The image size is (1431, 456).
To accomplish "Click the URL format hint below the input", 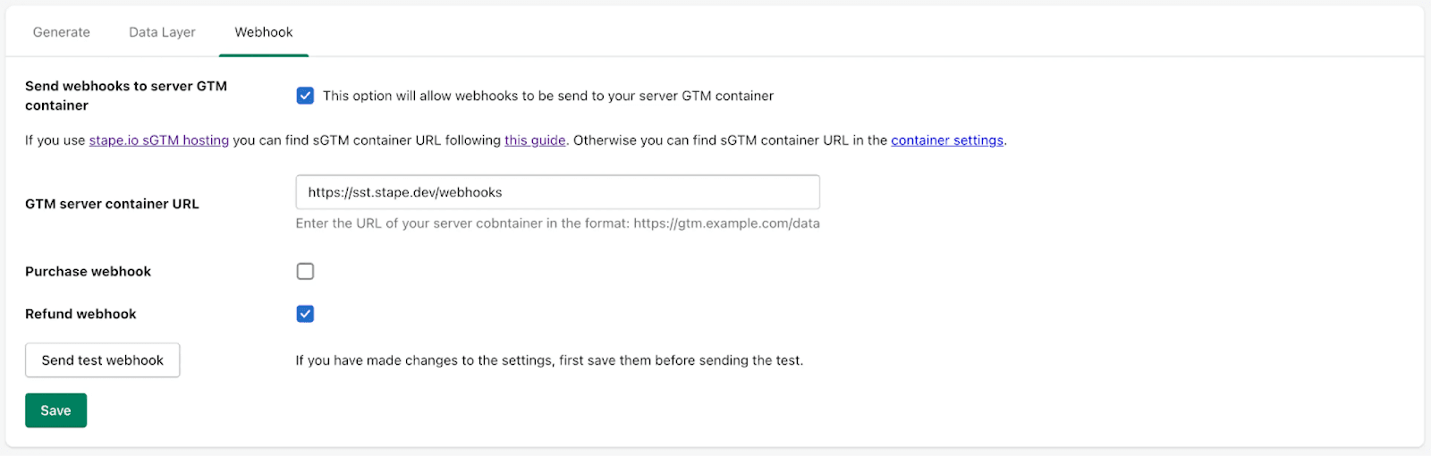I will point(557,224).
